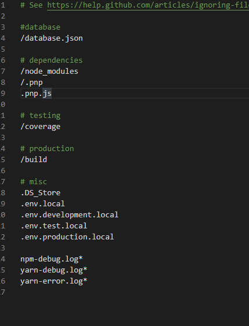Click the '# misc' comment

[34, 182]
